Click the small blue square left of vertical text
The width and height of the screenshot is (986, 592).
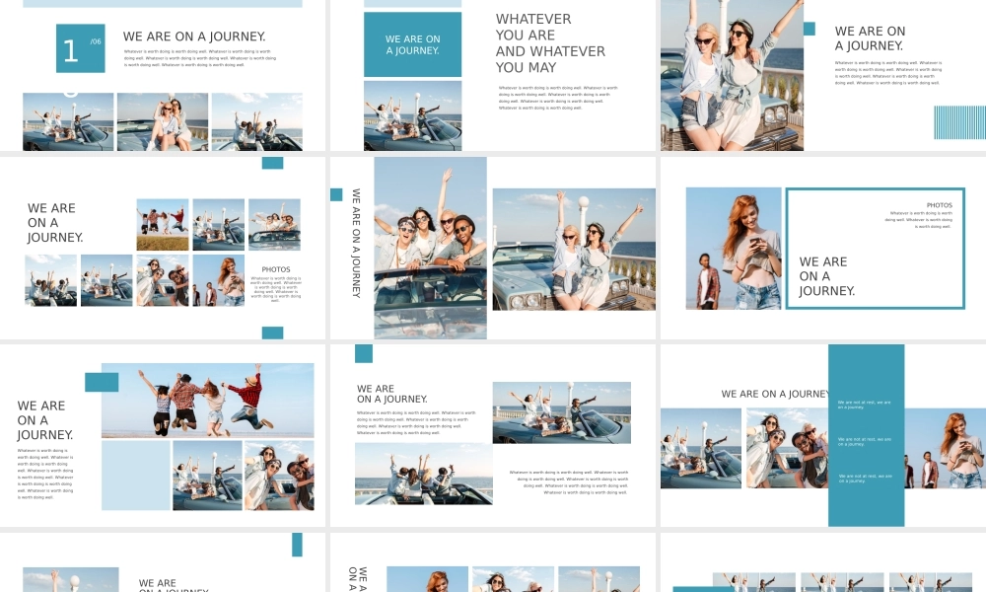pos(336,194)
